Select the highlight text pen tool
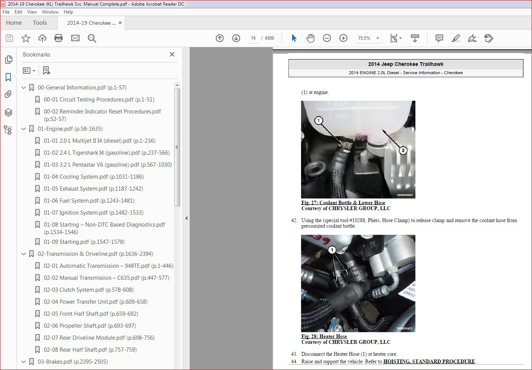 [x=456, y=38]
